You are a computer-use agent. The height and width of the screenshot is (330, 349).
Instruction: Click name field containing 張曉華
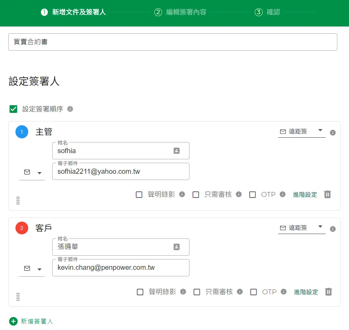tap(121, 247)
